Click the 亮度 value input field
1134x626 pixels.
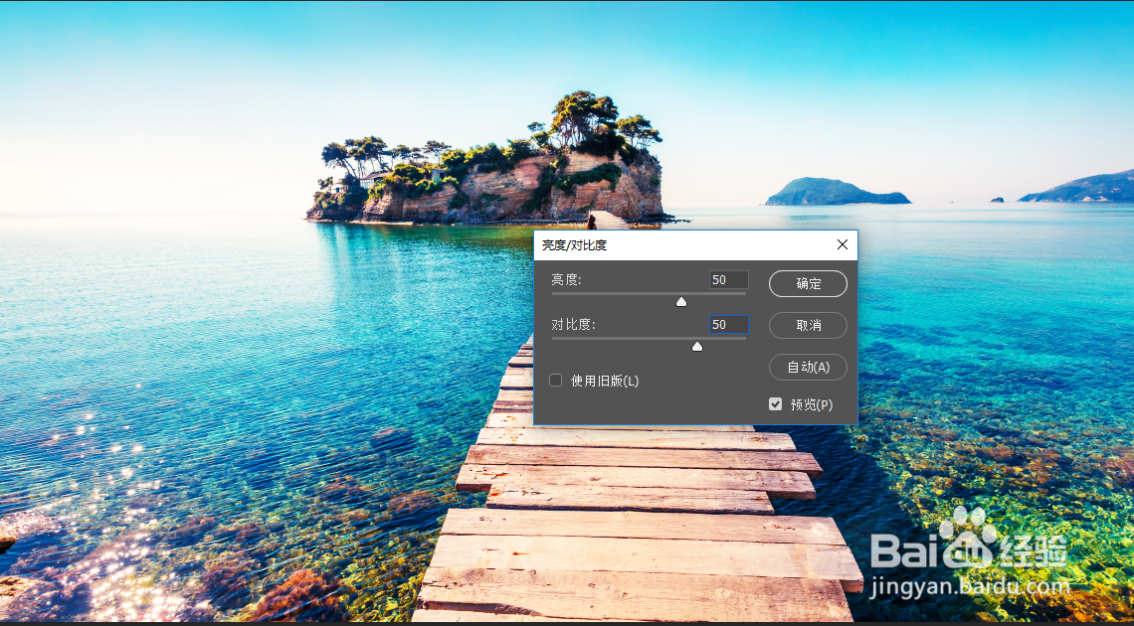728,280
